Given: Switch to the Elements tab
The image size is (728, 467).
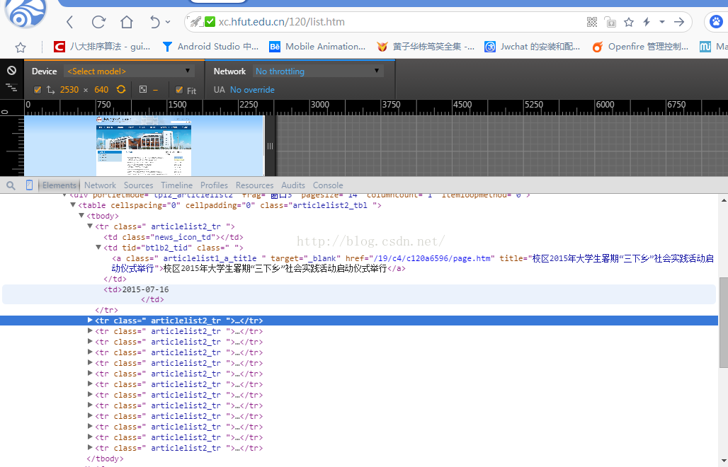Looking at the screenshot, I should click(x=59, y=185).
